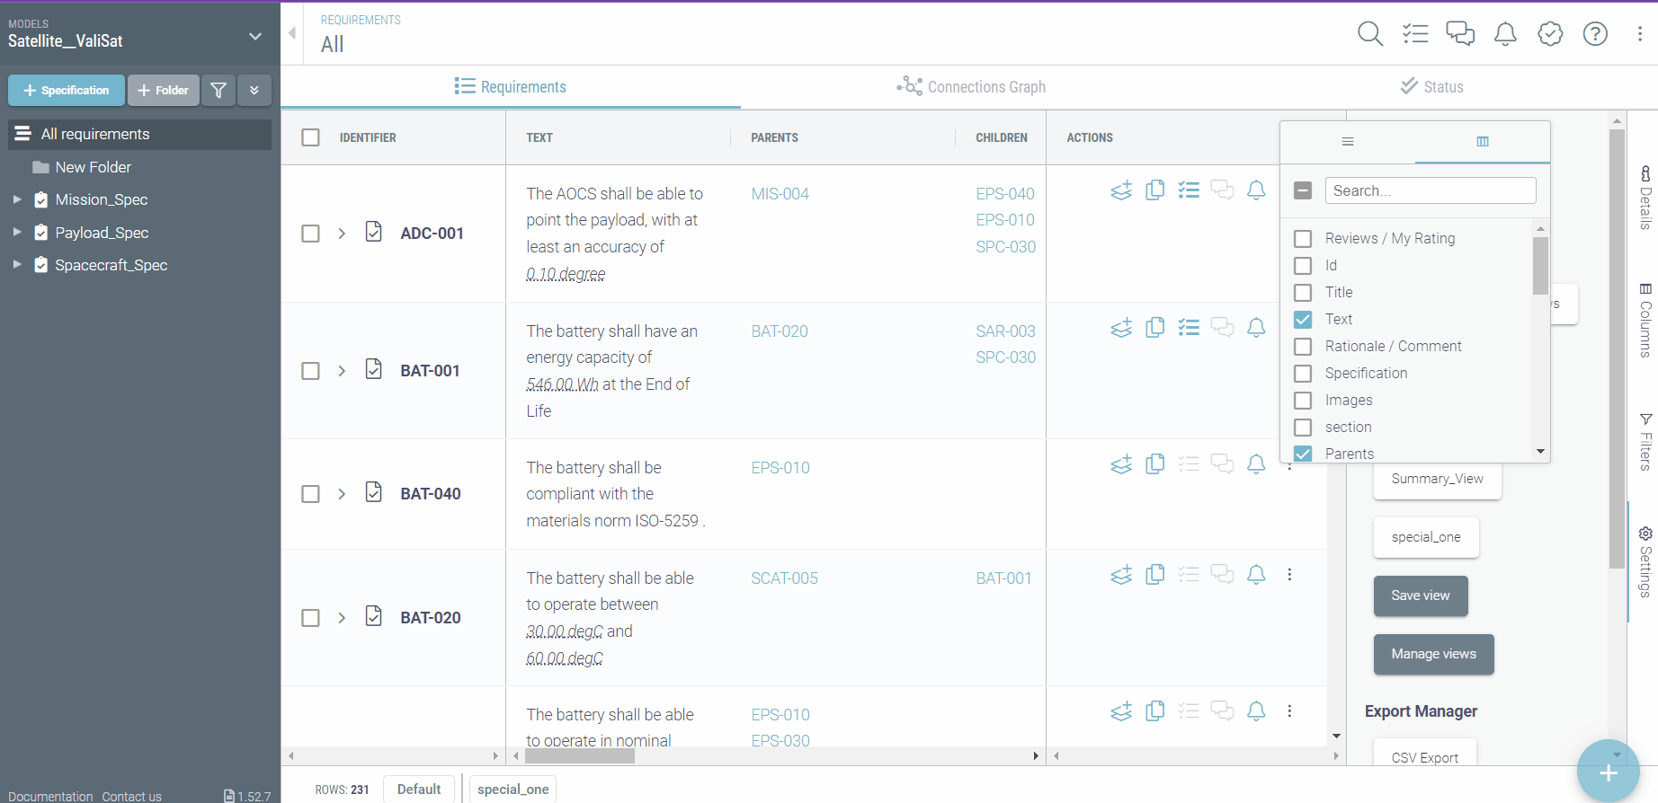This screenshot has width=1658, height=803.
Task: Uncheck the Text column checkbox
Action: click(x=1303, y=320)
